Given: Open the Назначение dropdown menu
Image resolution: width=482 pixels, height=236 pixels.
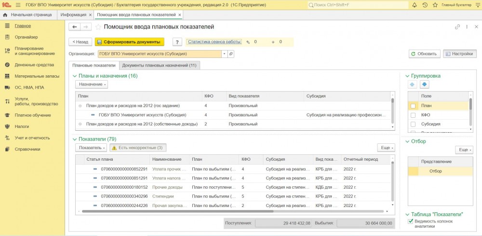Looking at the screenshot, I should (92, 84).
